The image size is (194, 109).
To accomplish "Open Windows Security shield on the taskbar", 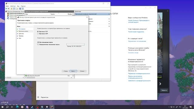I will click(x=47, y=107).
